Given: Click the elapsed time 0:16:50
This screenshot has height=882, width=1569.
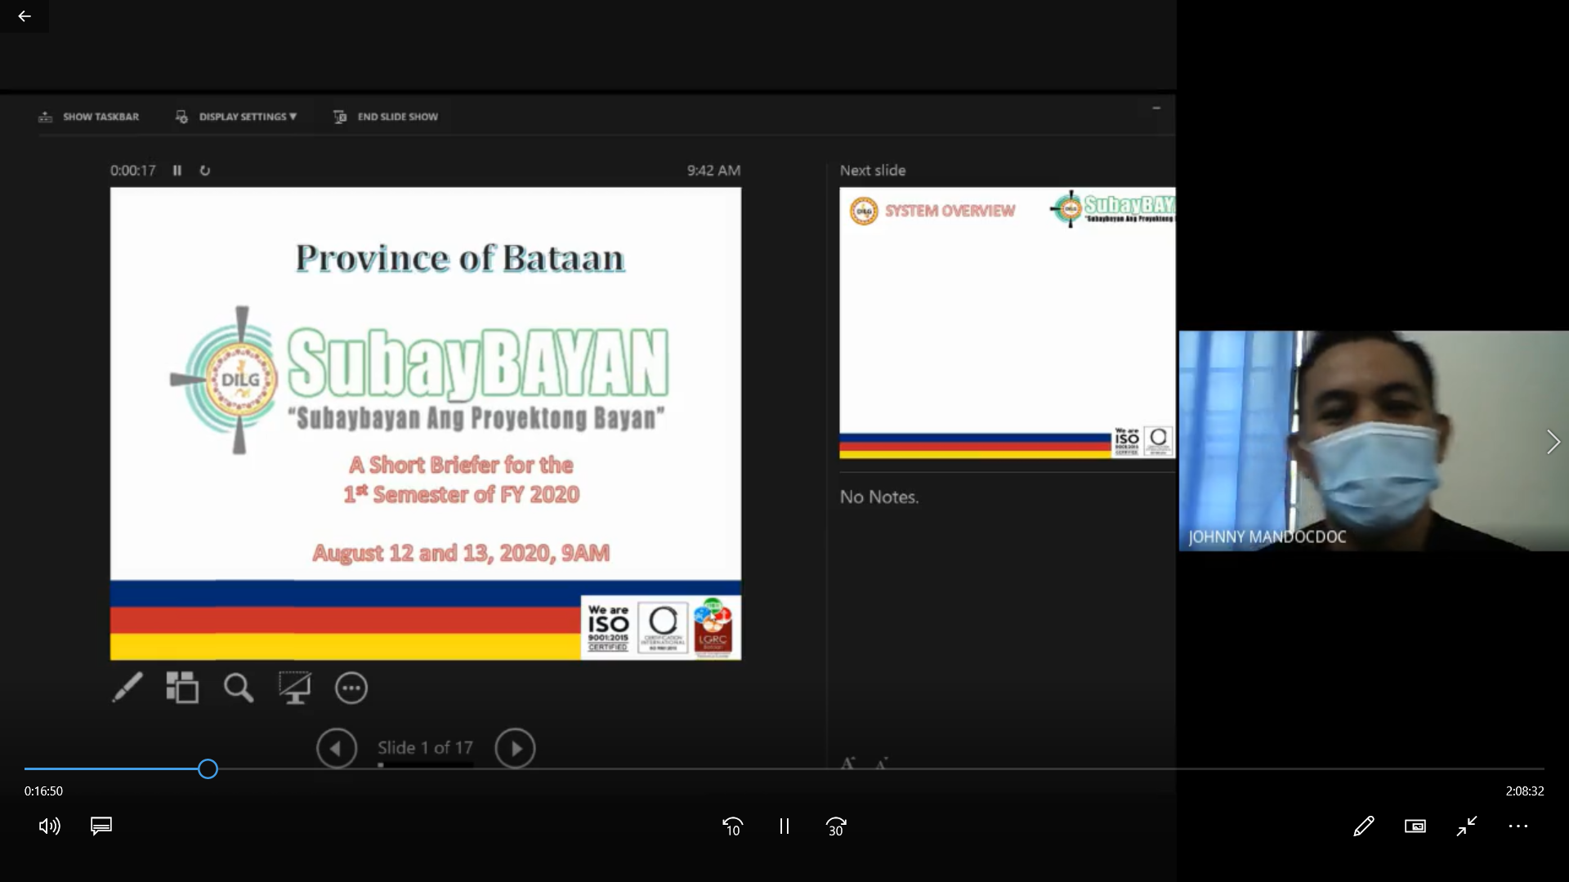Looking at the screenshot, I should (x=43, y=791).
